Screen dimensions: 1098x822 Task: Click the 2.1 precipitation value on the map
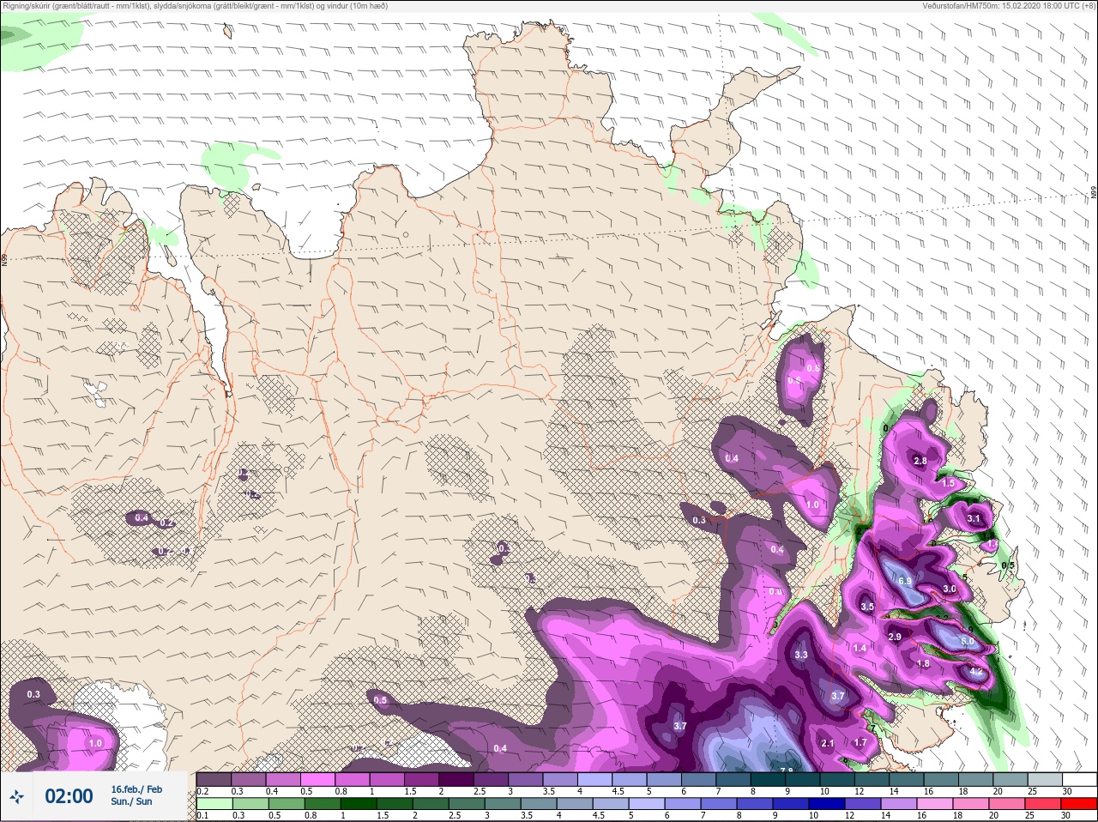pyautogui.click(x=828, y=743)
